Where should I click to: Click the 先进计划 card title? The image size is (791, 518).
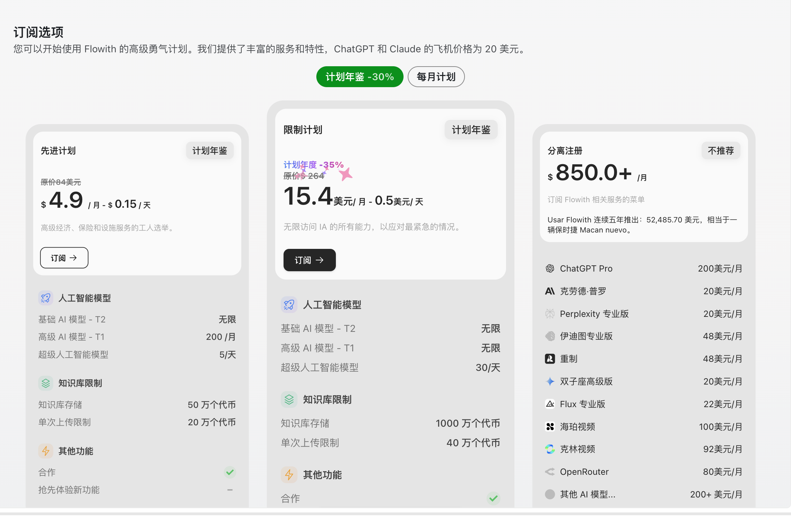58,151
